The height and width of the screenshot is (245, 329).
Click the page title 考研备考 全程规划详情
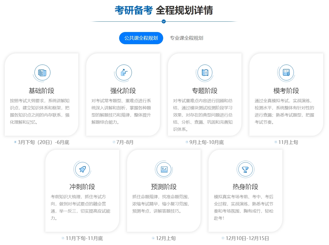(x=164, y=10)
